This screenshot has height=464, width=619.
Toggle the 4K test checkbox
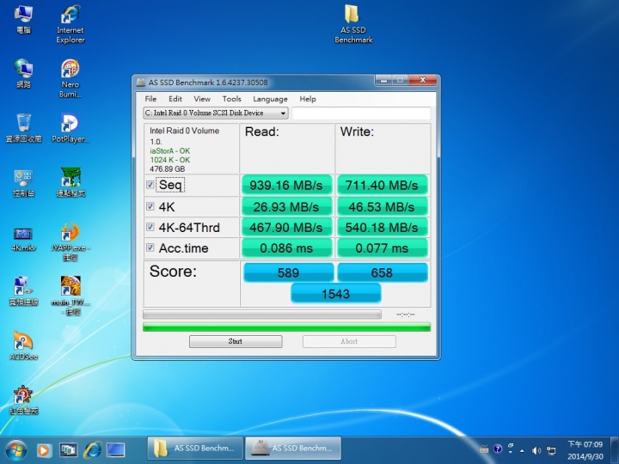point(150,206)
